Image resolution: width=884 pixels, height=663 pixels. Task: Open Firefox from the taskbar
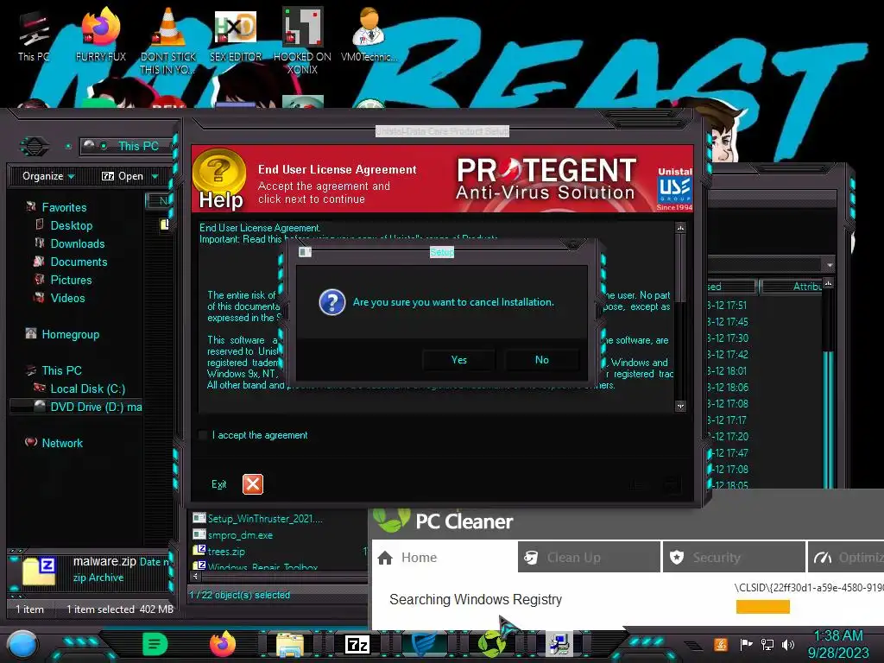click(223, 643)
